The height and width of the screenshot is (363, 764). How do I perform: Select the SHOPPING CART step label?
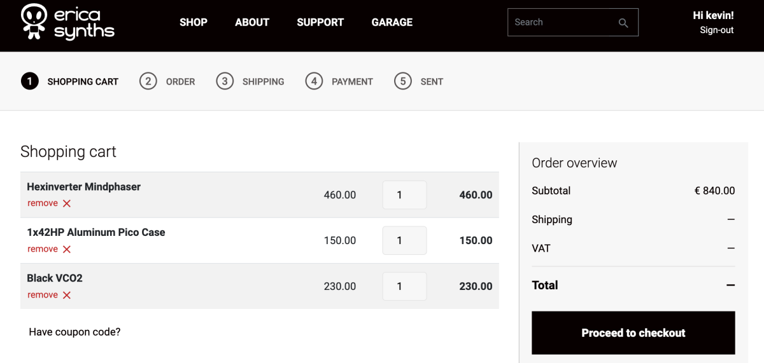coord(83,81)
